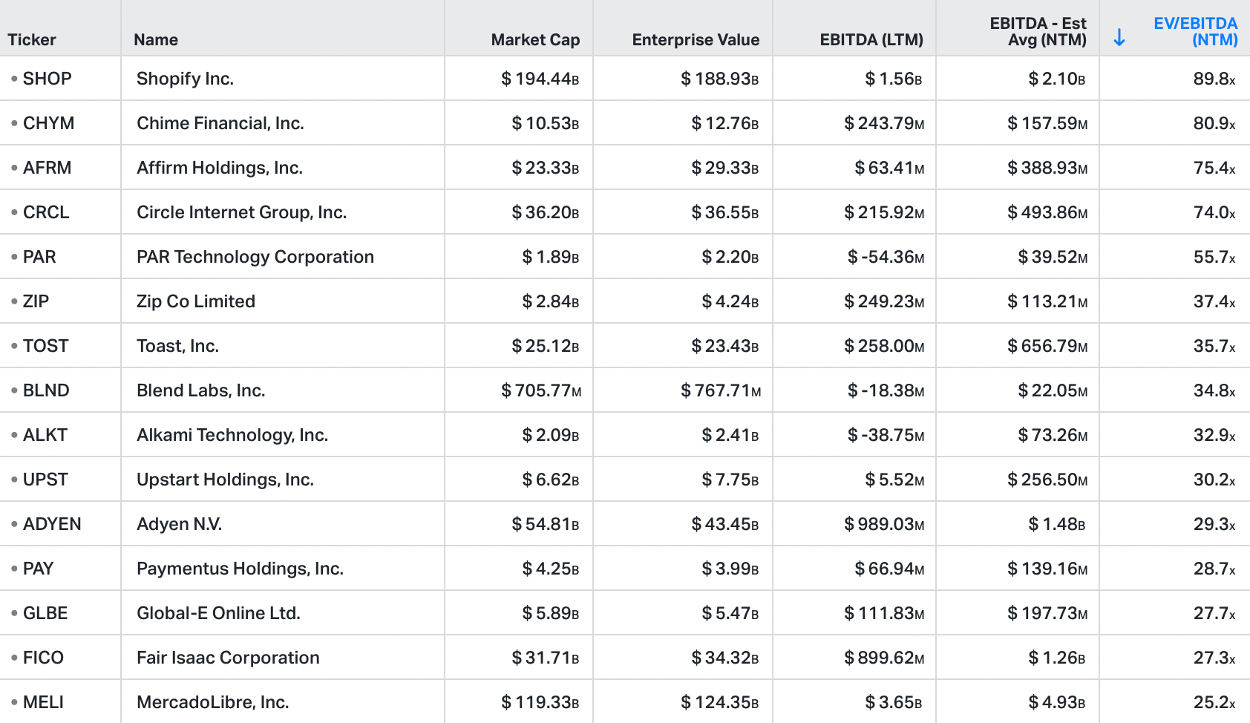The height and width of the screenshot is (723, 1250).
Task: Open the ZIP ticker
Action: 36,301
